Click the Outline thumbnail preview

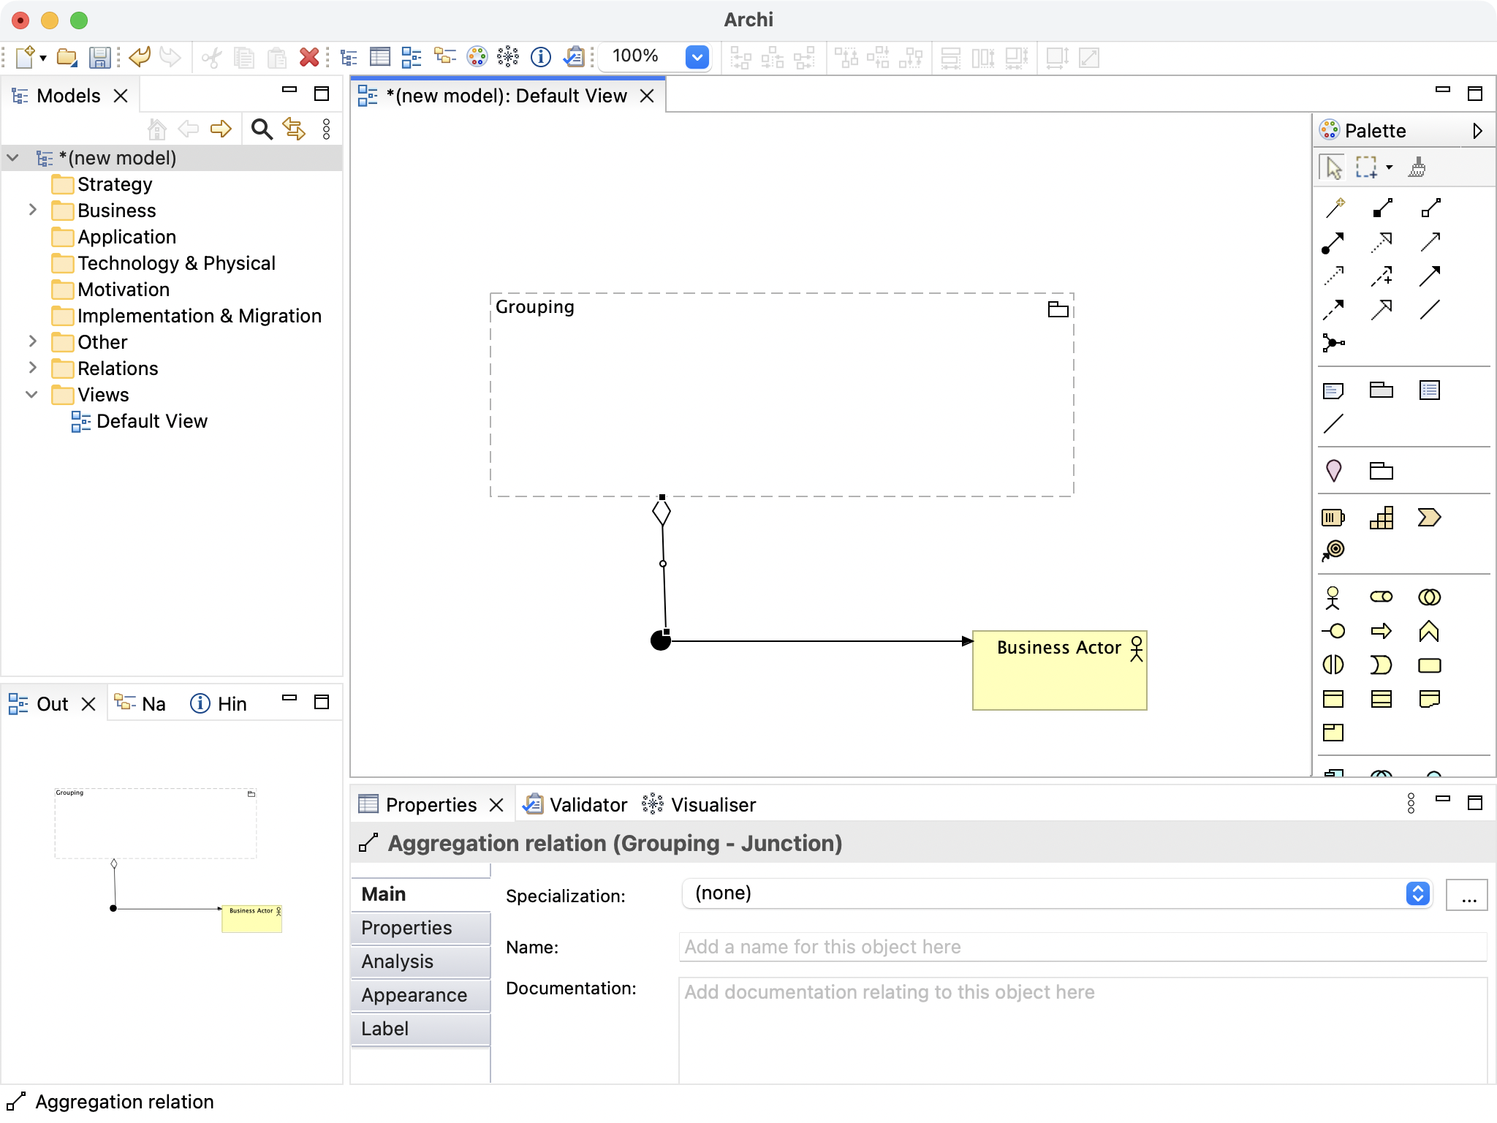[168, 861]
